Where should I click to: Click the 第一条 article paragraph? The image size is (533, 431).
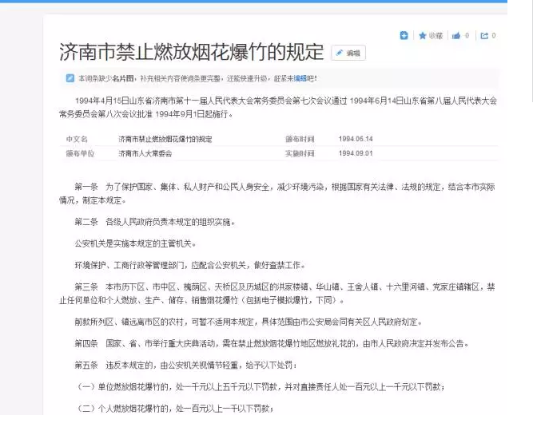point(280,192)
